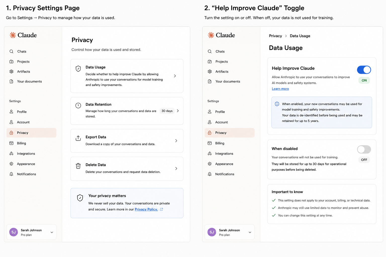This screenshot has width=386, height=257.
Task: Open the Delete Data card using its chevron
Action: pyautogui.click(x=176, y=168)
